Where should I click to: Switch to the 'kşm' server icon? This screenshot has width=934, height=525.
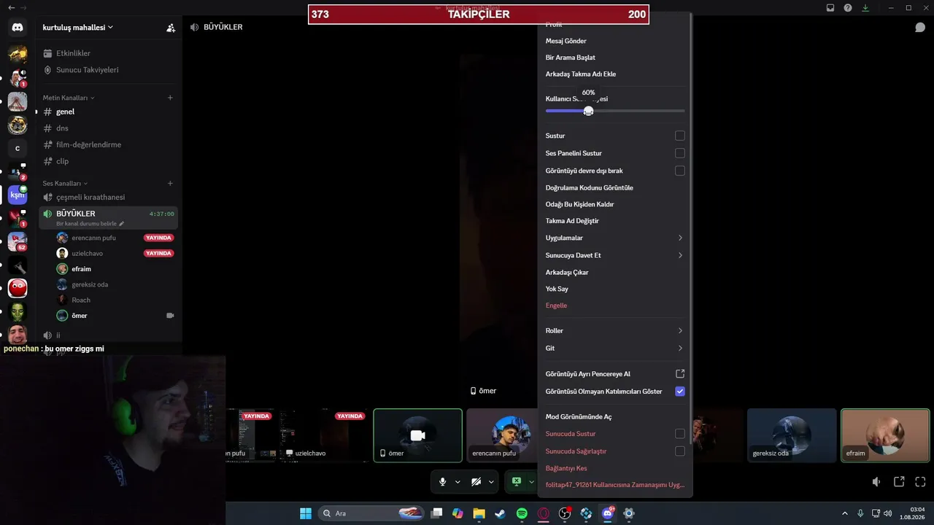tap(18, 195)
